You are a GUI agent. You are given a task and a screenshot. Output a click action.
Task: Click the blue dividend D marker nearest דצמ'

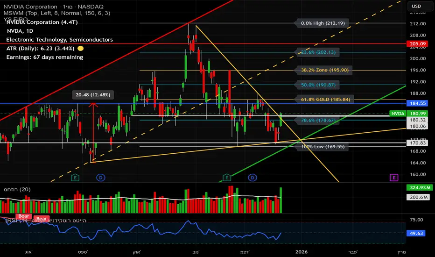point(253,178)
